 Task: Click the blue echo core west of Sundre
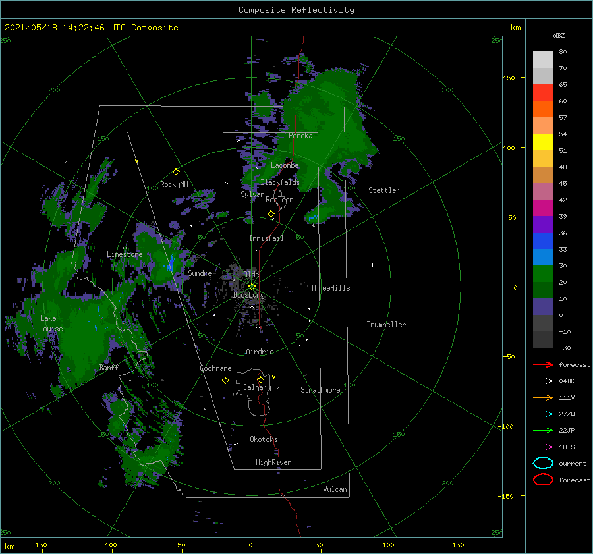pyautogui.click(x=171, y=263)
